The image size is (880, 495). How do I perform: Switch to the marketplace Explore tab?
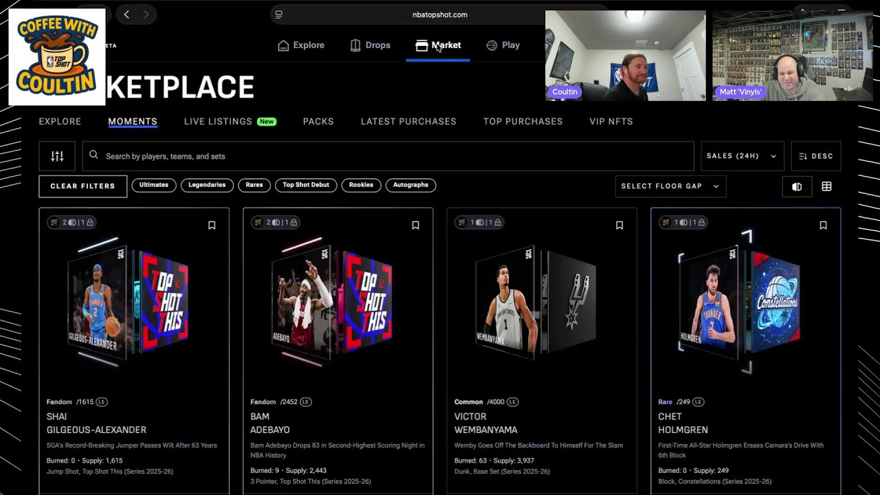pyautogui.click(x=60, y=122)
